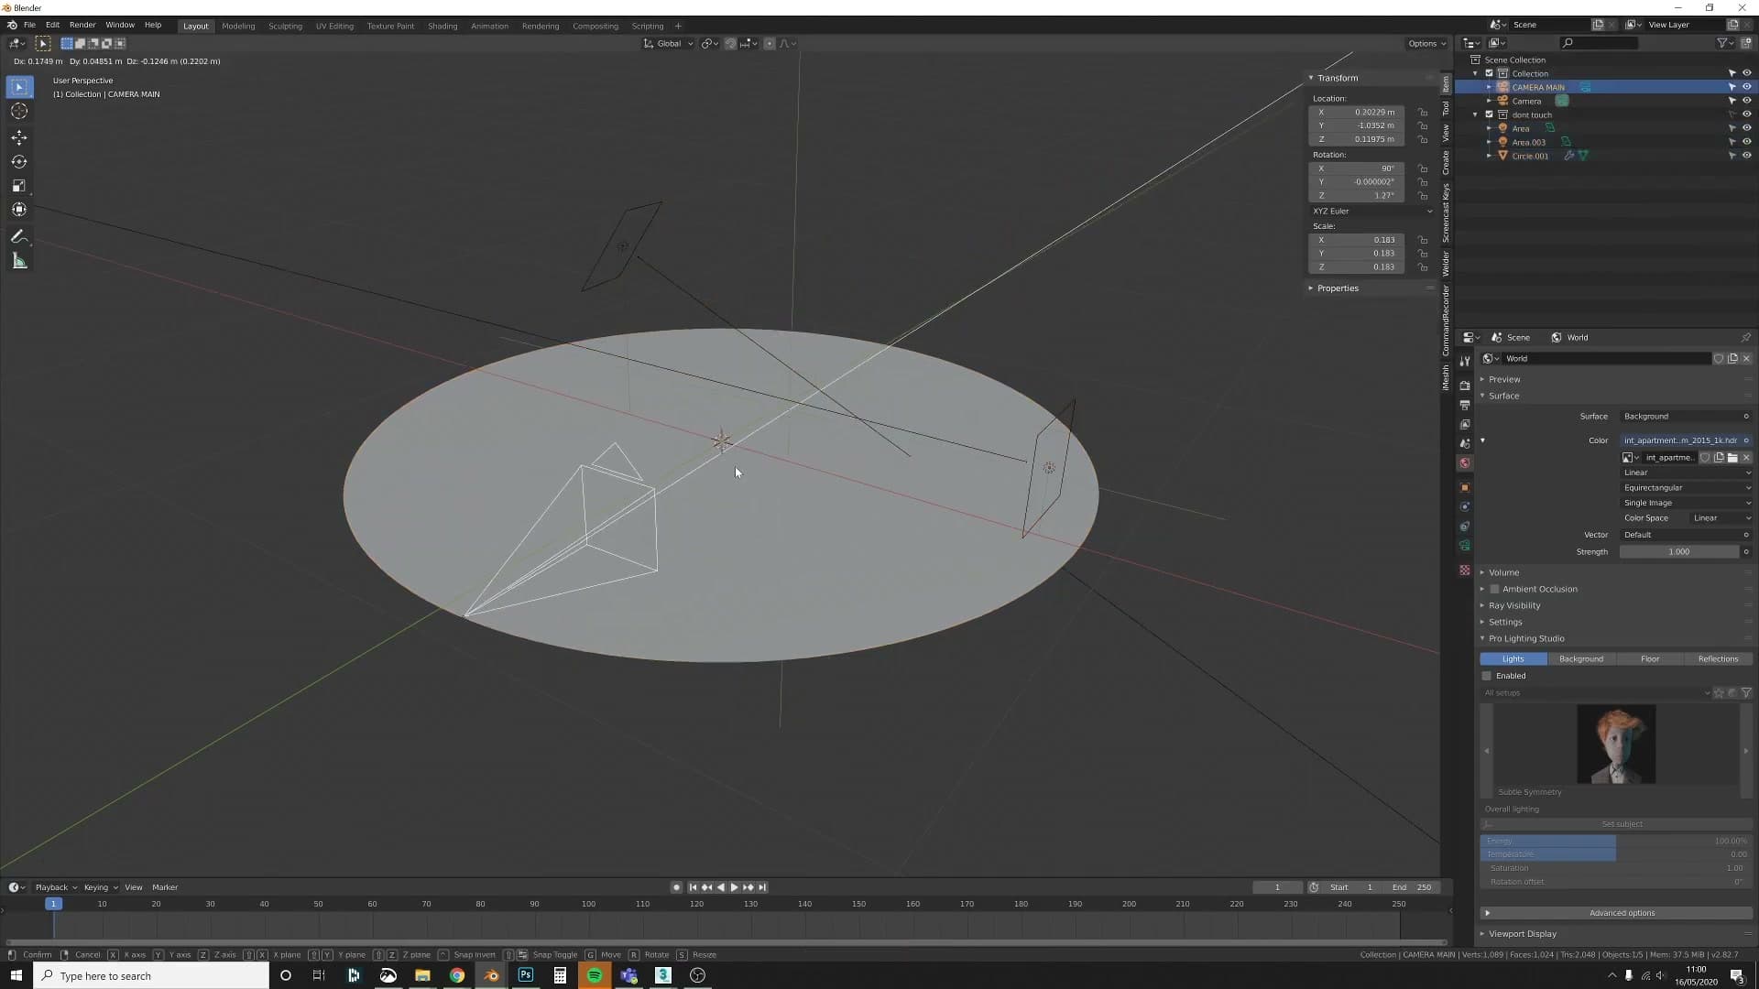This screenshot has height=989, width=1759.
Task: Open the Equirectangular projection dropdown
Action: click(x=1686, y=488)
